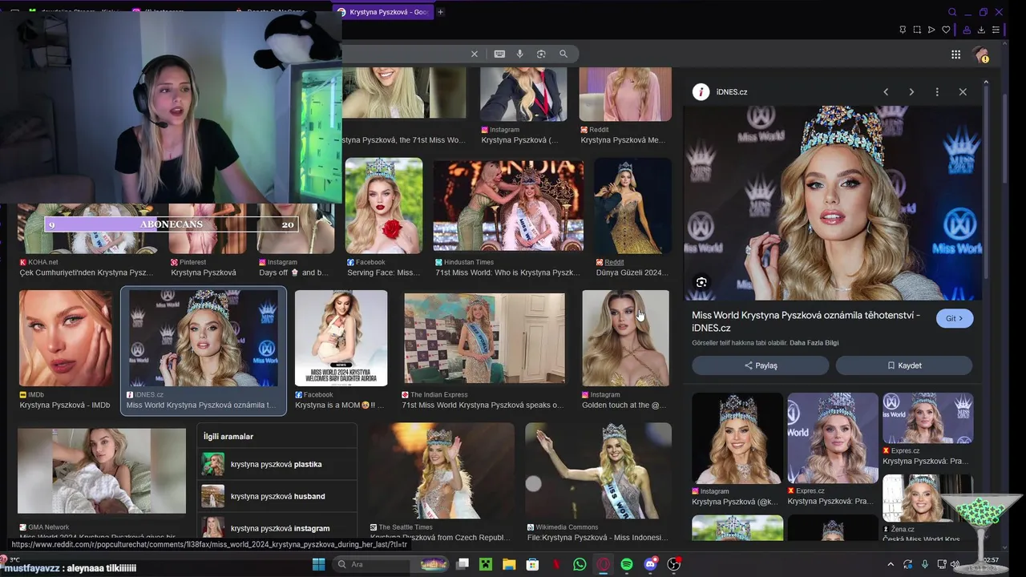Click the tray microphone icon

[925, 564]
